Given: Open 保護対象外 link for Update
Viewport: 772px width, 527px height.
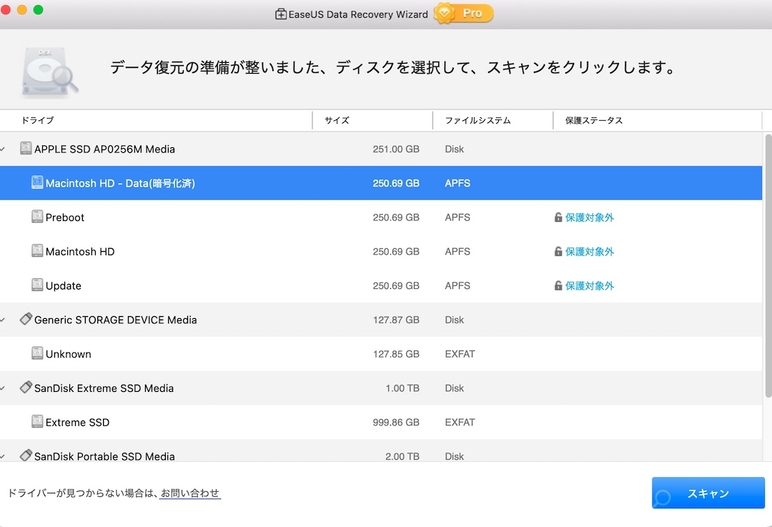Looking at the screenshot, I should pos(589,285).
